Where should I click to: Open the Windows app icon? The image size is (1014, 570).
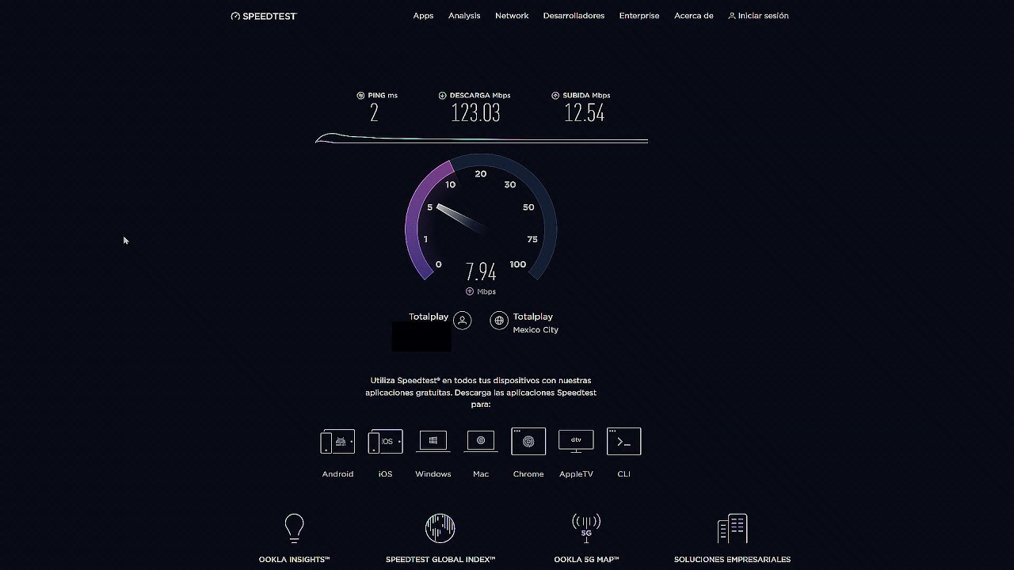coord(433,441)
